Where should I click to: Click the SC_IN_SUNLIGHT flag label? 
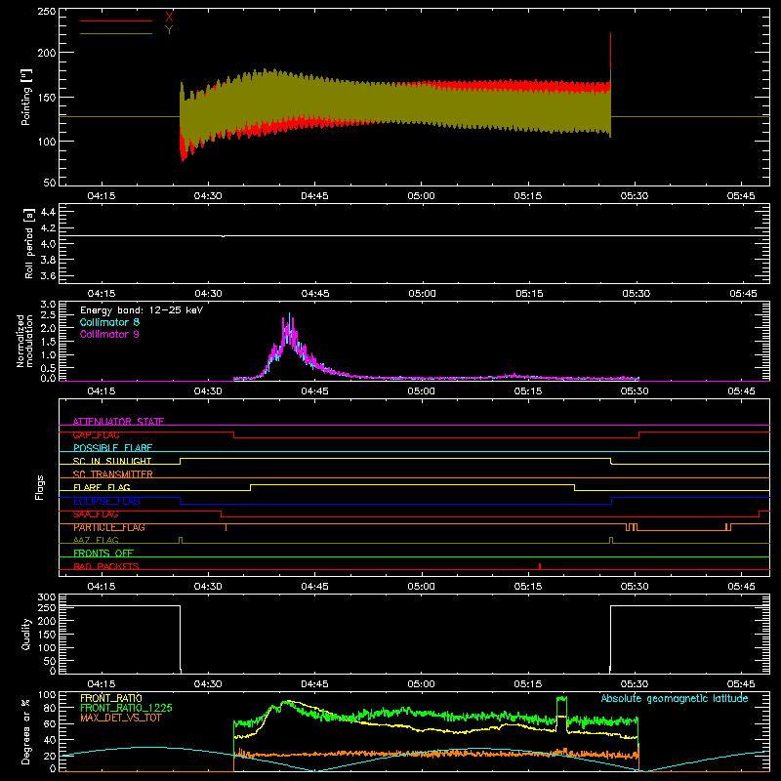[x=112, y=461]
